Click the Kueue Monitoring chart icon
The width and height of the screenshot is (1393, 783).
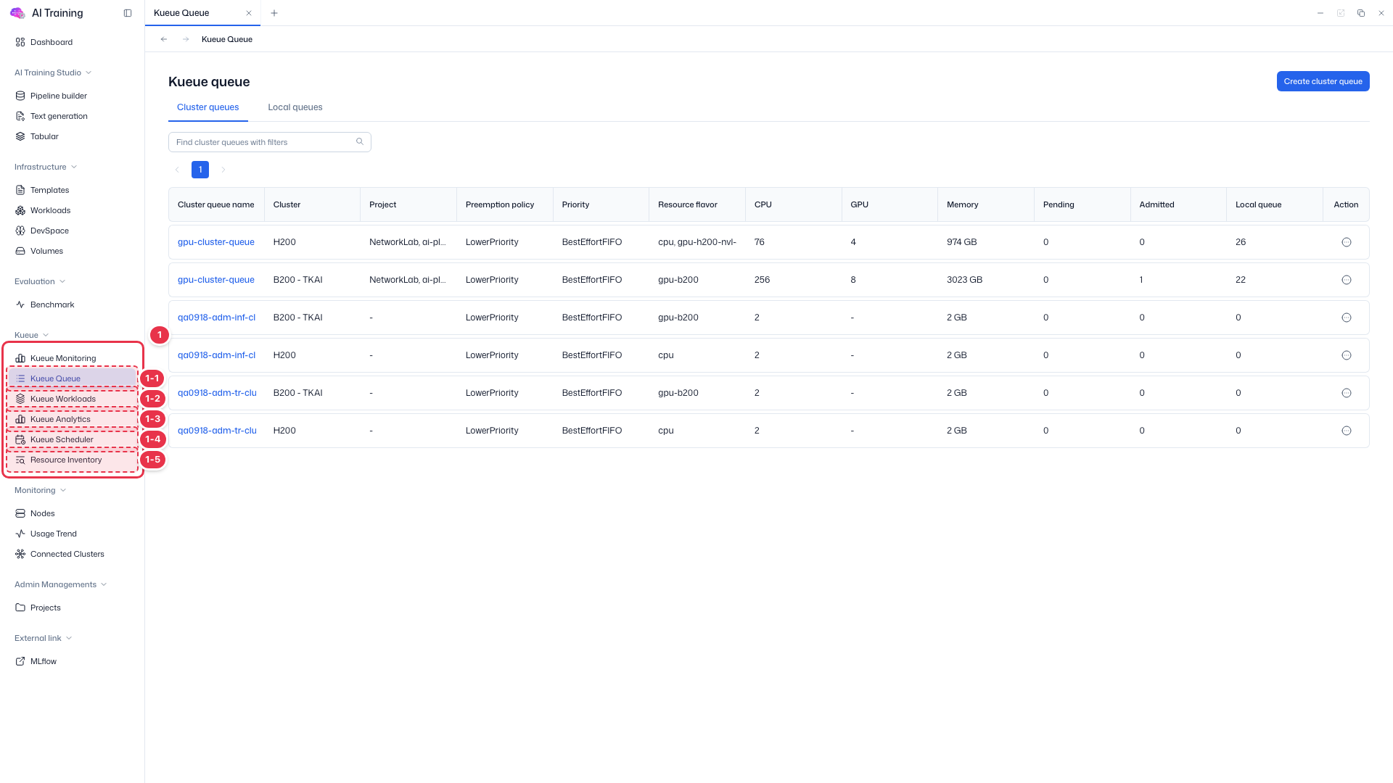pyautogui.click(x=20, y=358)
